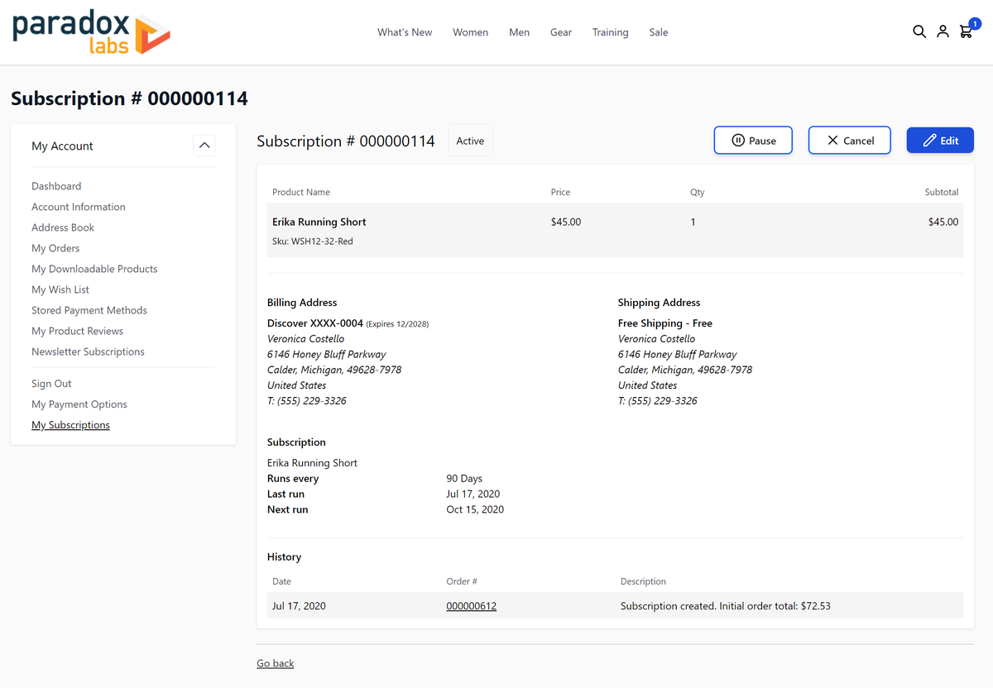This screenshot has width=993, height=688.
Task: Collapse the My Account sidebar chevron
Action: pyautogui.click(x=204, y=146)
